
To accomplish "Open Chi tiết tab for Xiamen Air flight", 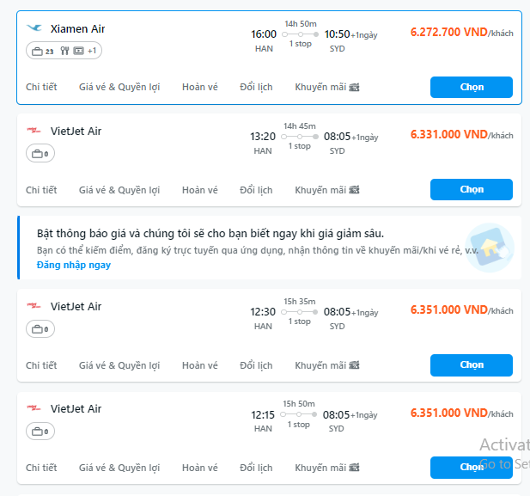I will (x=41, y=87).
